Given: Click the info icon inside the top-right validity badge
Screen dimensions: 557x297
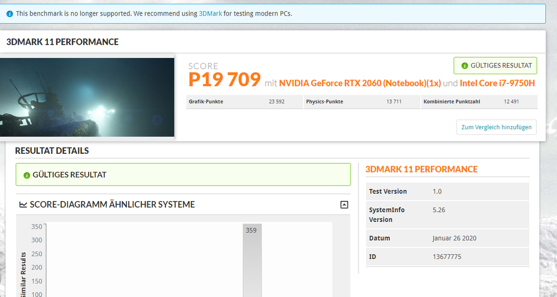Looking at the screenshot, I should [x=464, y=66].
